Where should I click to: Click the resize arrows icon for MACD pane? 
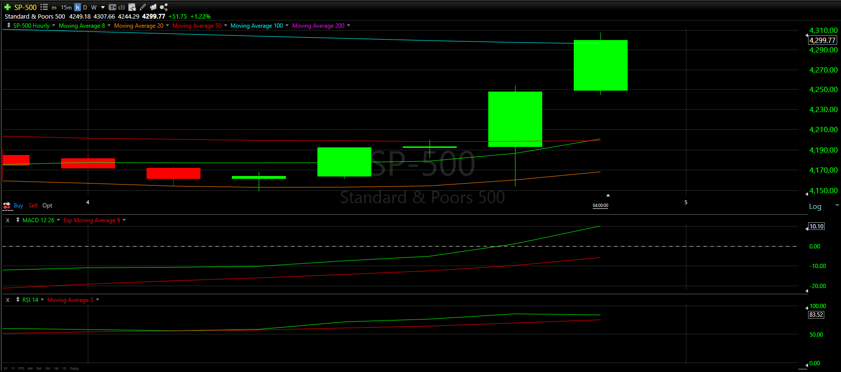coord(18,220)
